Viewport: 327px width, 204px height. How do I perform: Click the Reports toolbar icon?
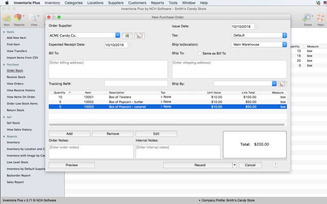18,18
